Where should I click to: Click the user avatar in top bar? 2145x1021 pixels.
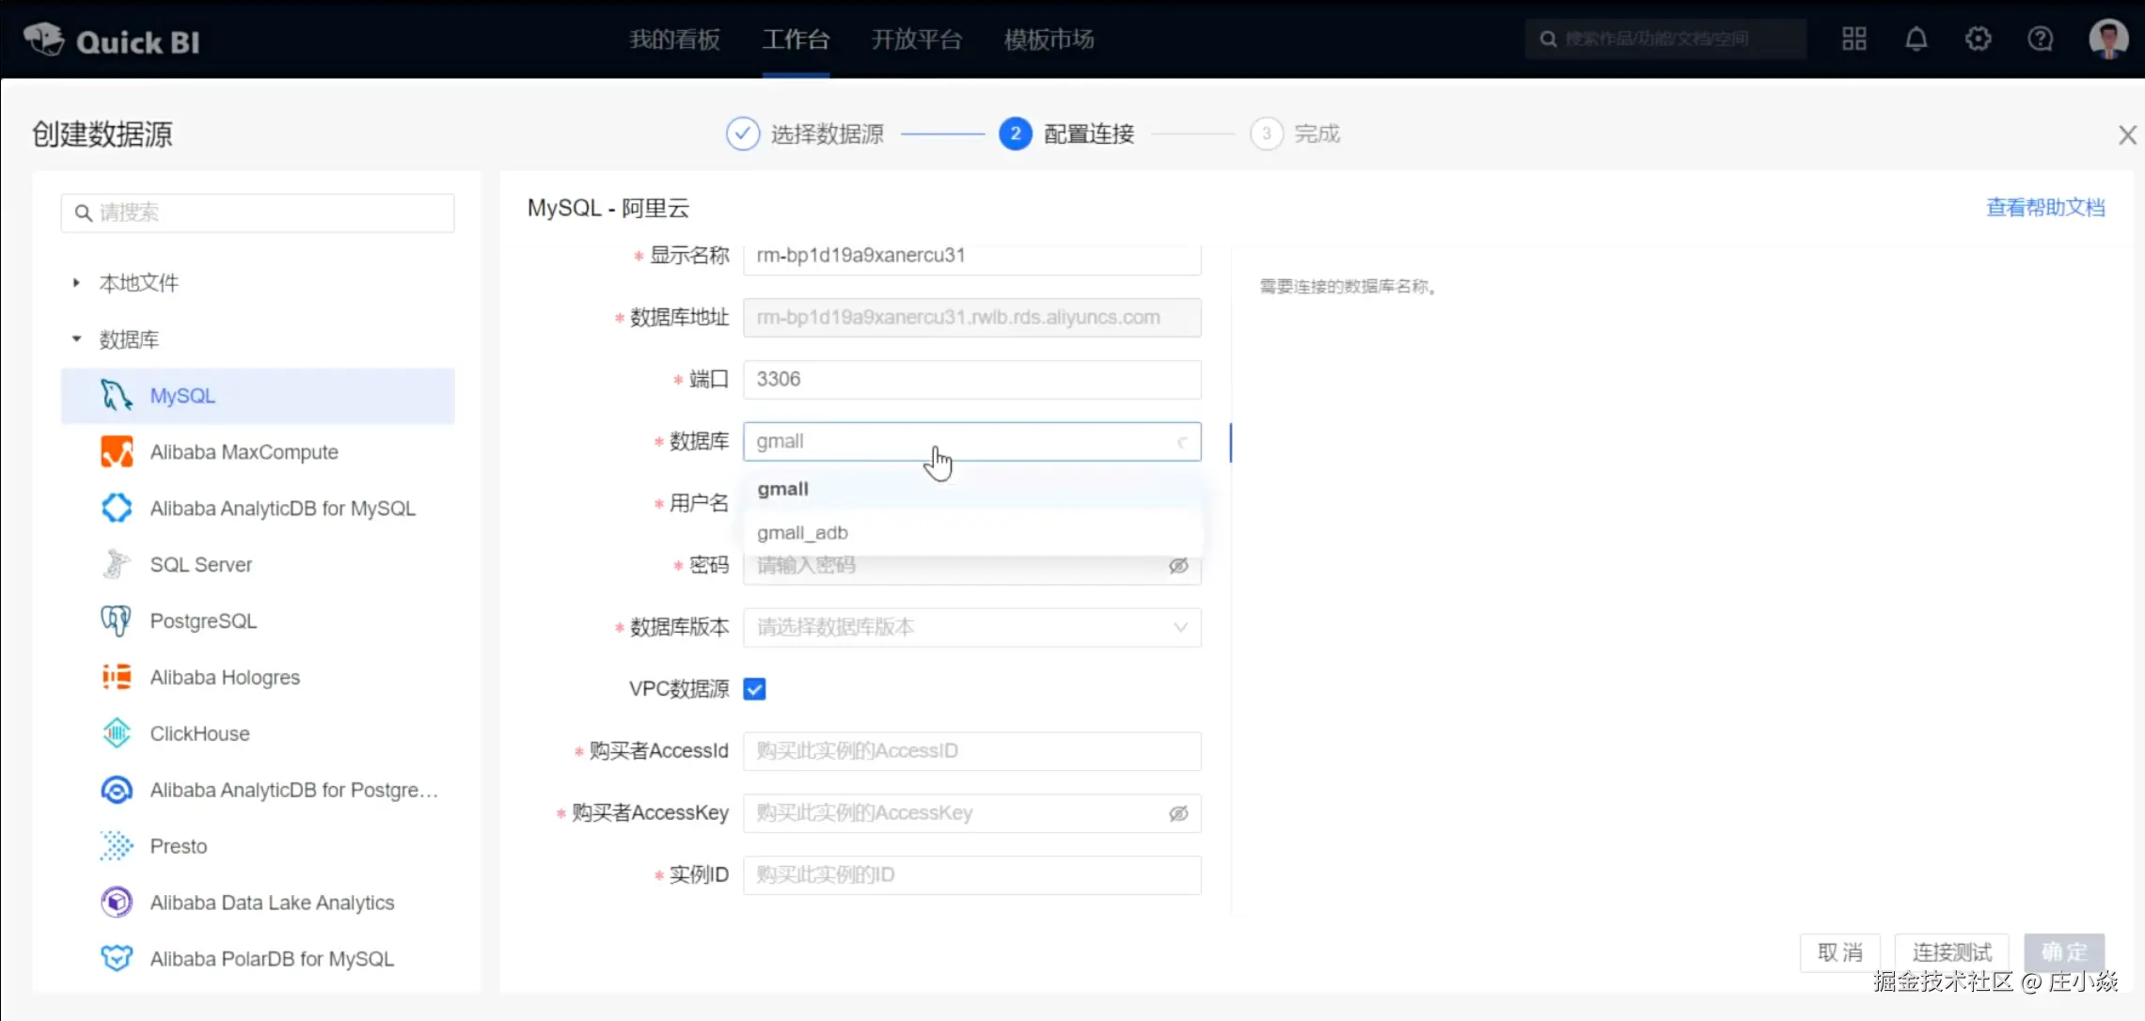2107,39
